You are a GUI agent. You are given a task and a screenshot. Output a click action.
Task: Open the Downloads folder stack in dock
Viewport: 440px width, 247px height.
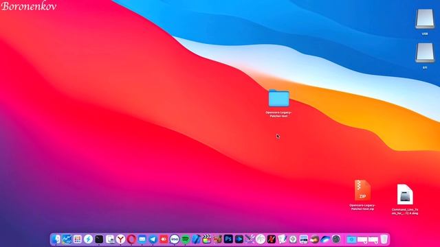click(351, 239)
